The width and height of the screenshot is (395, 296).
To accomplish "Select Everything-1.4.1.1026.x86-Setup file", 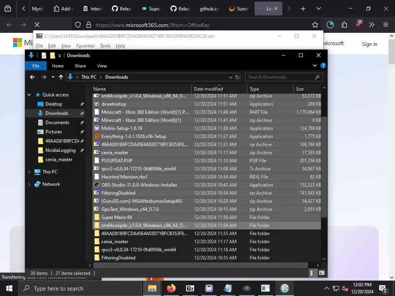I will tap(207, 136).
